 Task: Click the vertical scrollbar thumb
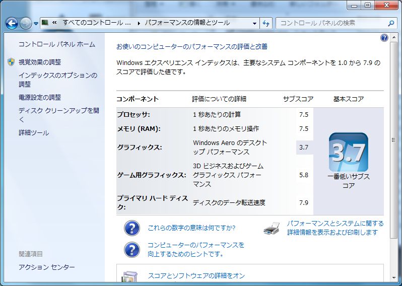click(393, 139)
